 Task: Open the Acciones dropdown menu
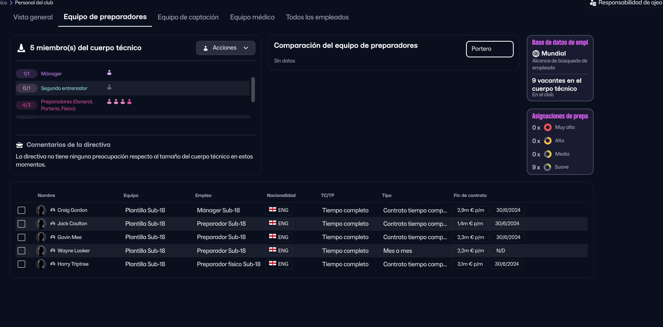(x=226, y=48)
